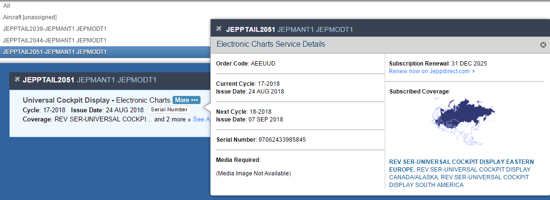Screen dimensions: 550x200
Task: Click Issue Date 07 SEP 2018 text
Action: 249,120
